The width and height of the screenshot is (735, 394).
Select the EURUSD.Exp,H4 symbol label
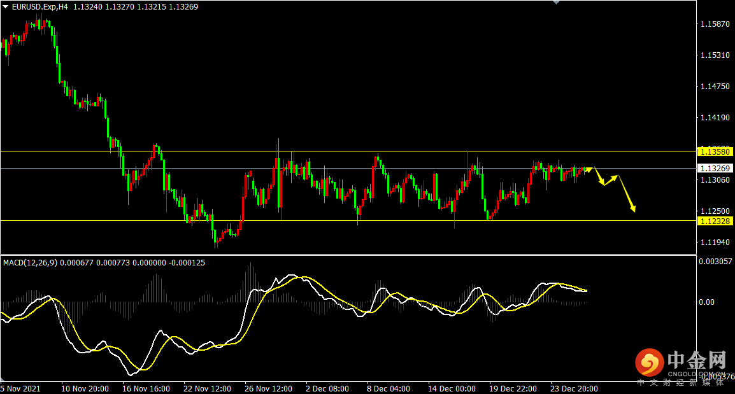pos(39,7)
